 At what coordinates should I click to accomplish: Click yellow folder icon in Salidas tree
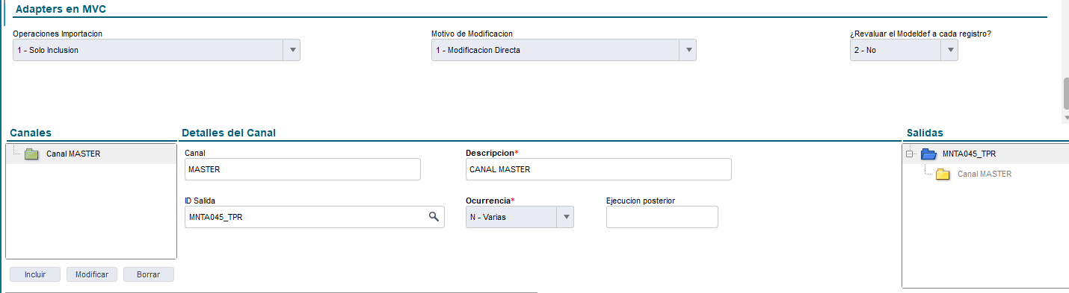[943, 174]
